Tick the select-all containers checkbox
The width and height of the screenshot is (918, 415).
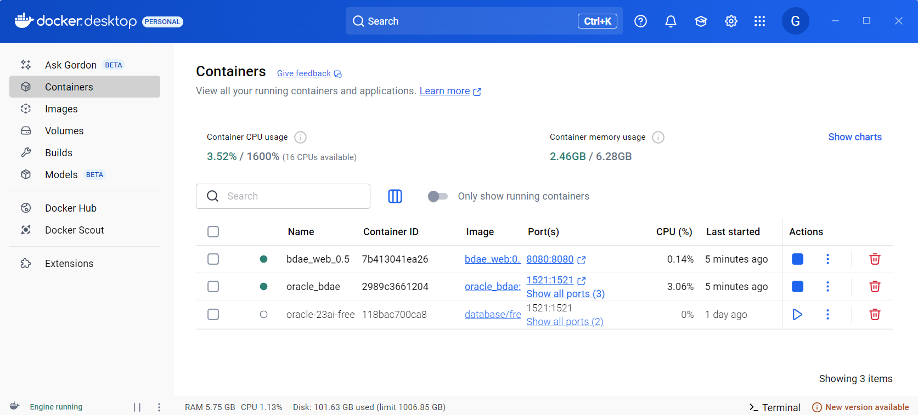point(213,232)
